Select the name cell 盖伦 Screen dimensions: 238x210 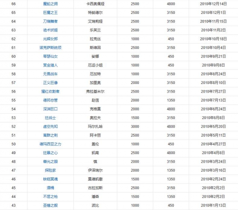click(95, 144)
